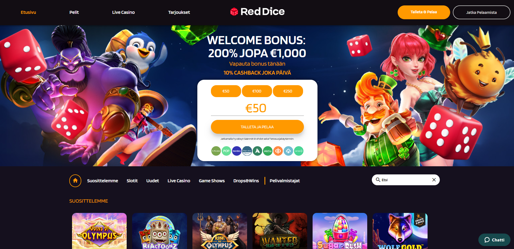Pick the POP bank icon
This screenshot has width=514, height=249.
(x=226, y=151)
